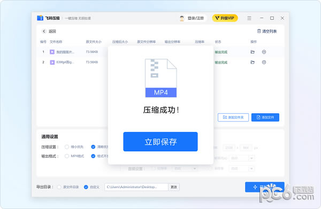Click the yellow upgrade VIP button
The width and height of the screenshot is (321, 209).
coord(225,18)
